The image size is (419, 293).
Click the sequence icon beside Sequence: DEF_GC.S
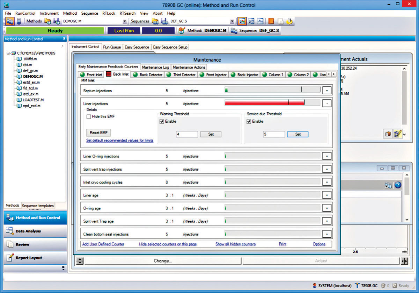tap(234, 31)
